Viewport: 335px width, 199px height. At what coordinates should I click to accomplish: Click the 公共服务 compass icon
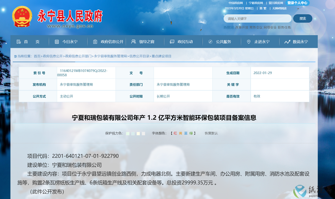tap(211, 42)
